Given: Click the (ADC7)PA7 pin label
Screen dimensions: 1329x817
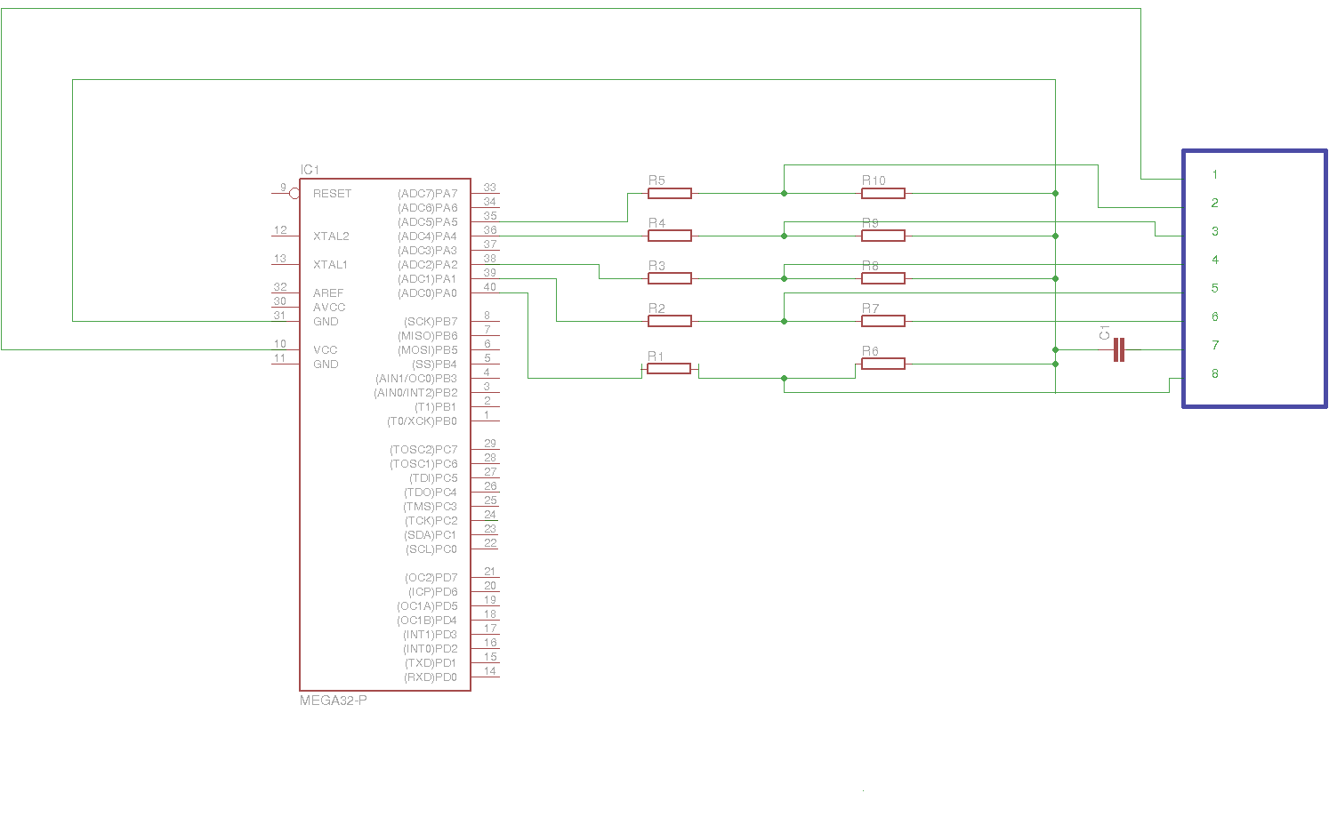Looking at the screenshot, I should (x=427, y=194).
